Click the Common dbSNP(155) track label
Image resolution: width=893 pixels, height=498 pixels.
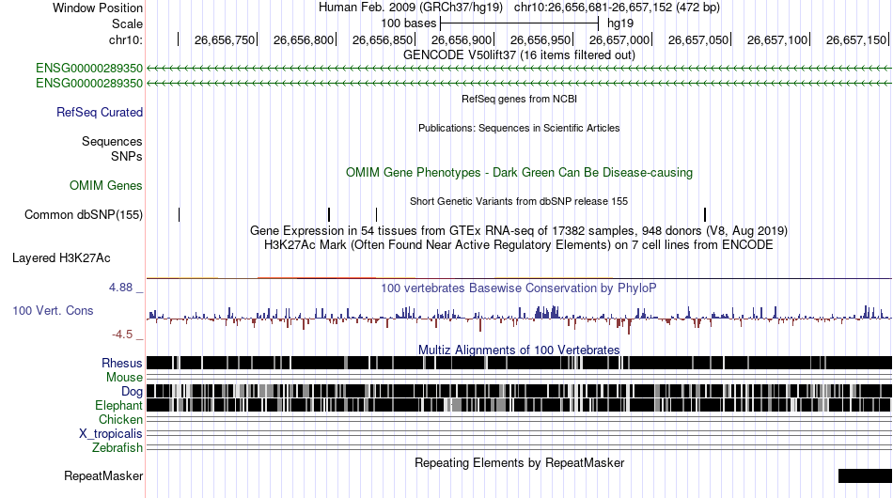pos(84,214)
